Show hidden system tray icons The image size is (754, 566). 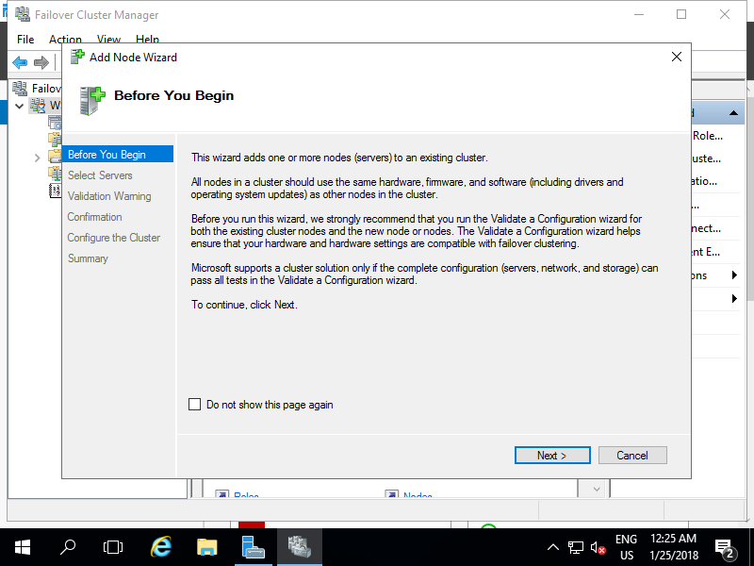(553, 547)
